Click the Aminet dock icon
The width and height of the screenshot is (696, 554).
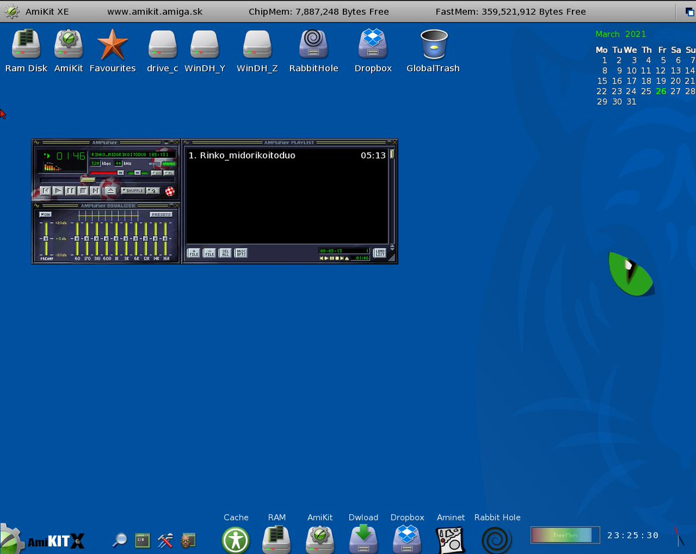pyautogui.click(x=451, y=539)
